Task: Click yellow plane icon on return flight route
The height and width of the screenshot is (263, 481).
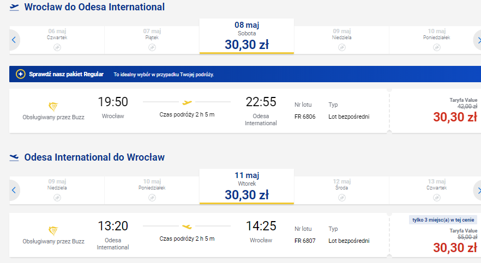Action: pos(187,227)
